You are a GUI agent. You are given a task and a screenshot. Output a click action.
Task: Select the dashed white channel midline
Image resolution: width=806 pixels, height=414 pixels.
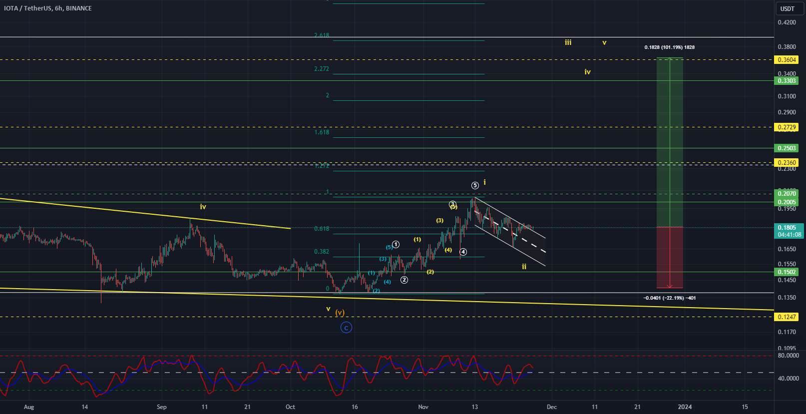tap(510, 231)
